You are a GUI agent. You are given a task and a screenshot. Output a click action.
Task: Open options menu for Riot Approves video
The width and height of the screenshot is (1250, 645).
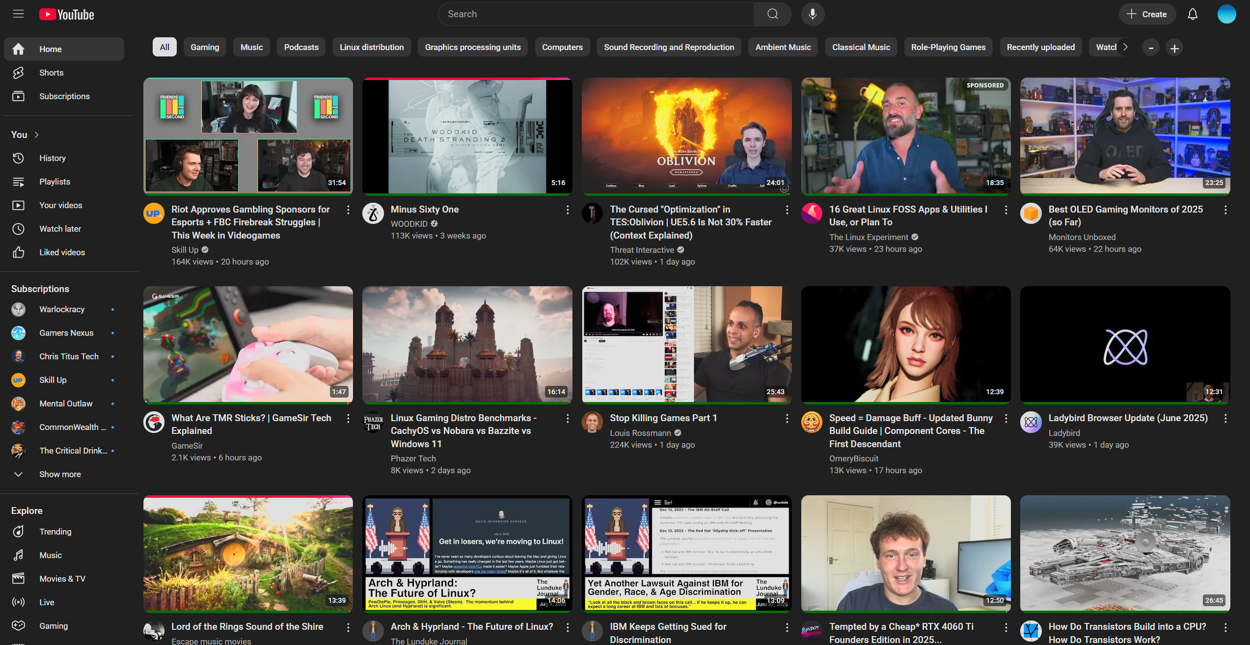point(348,210)
